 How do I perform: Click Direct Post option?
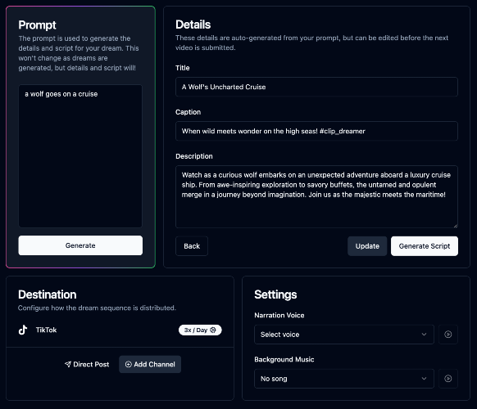point(87,364)
